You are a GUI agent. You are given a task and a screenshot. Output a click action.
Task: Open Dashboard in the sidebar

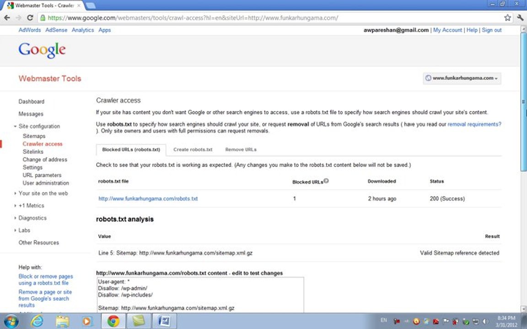[32, 101]
